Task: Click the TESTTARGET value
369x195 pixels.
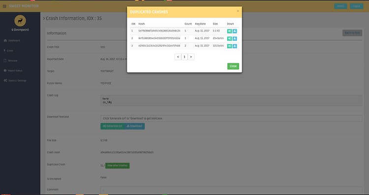Action: point(107,71)
